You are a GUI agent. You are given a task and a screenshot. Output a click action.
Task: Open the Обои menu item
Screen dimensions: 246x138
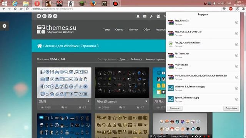point(147,30)
